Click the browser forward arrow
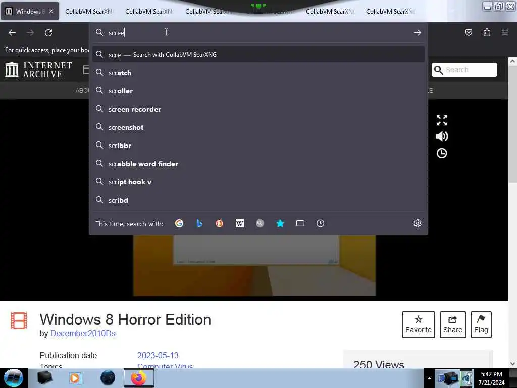517x388 pixels. (x=30, y=33)
